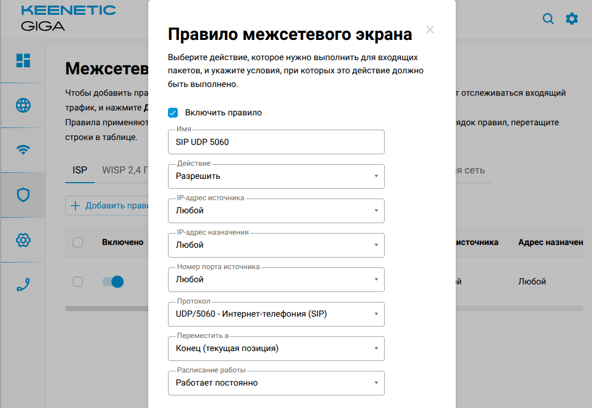Open settings gear icon in top-right header
This screenshot has height=408, width=592.
coord(572,19)
